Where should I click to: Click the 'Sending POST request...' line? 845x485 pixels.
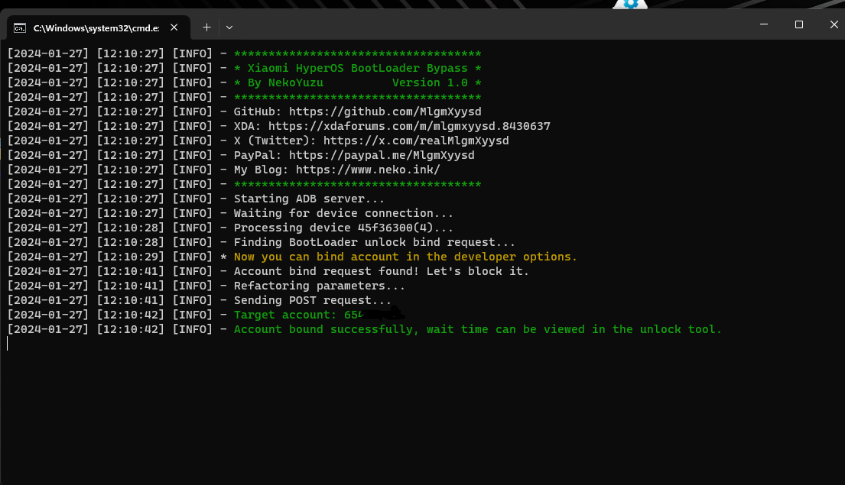point(313,301)
